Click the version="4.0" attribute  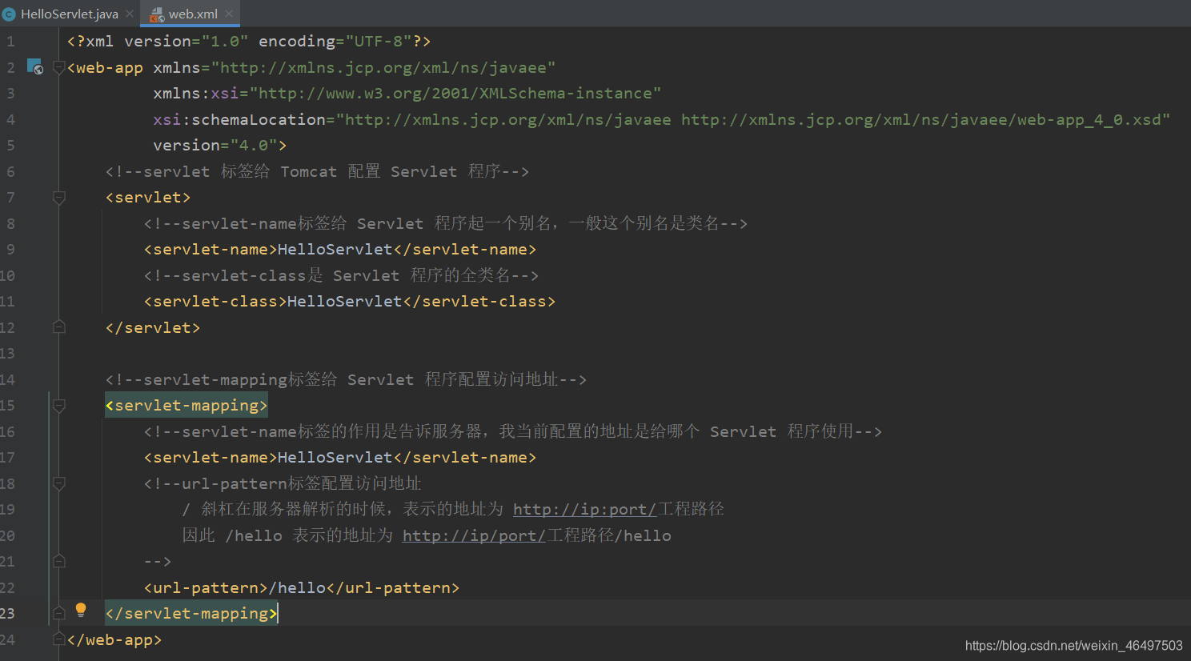[x=215, y=145]
